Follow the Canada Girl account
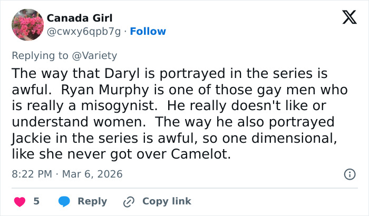Screen dimensions: 369x216 tap(148, 32)
